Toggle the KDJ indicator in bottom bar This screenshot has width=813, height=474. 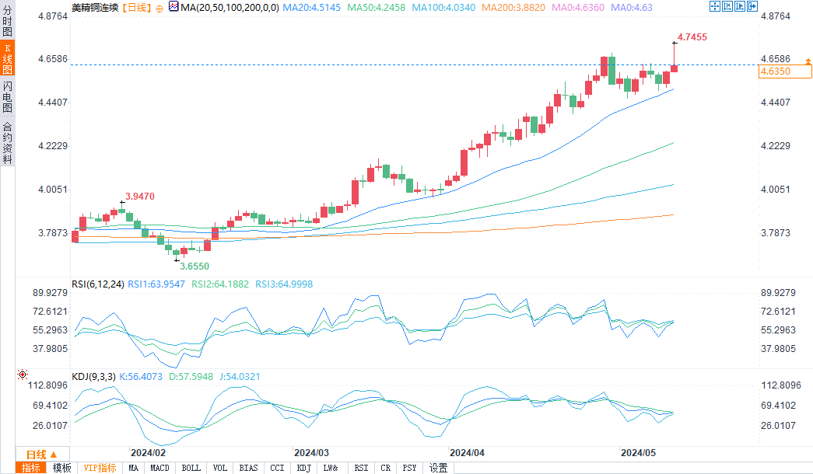(303, 468)
